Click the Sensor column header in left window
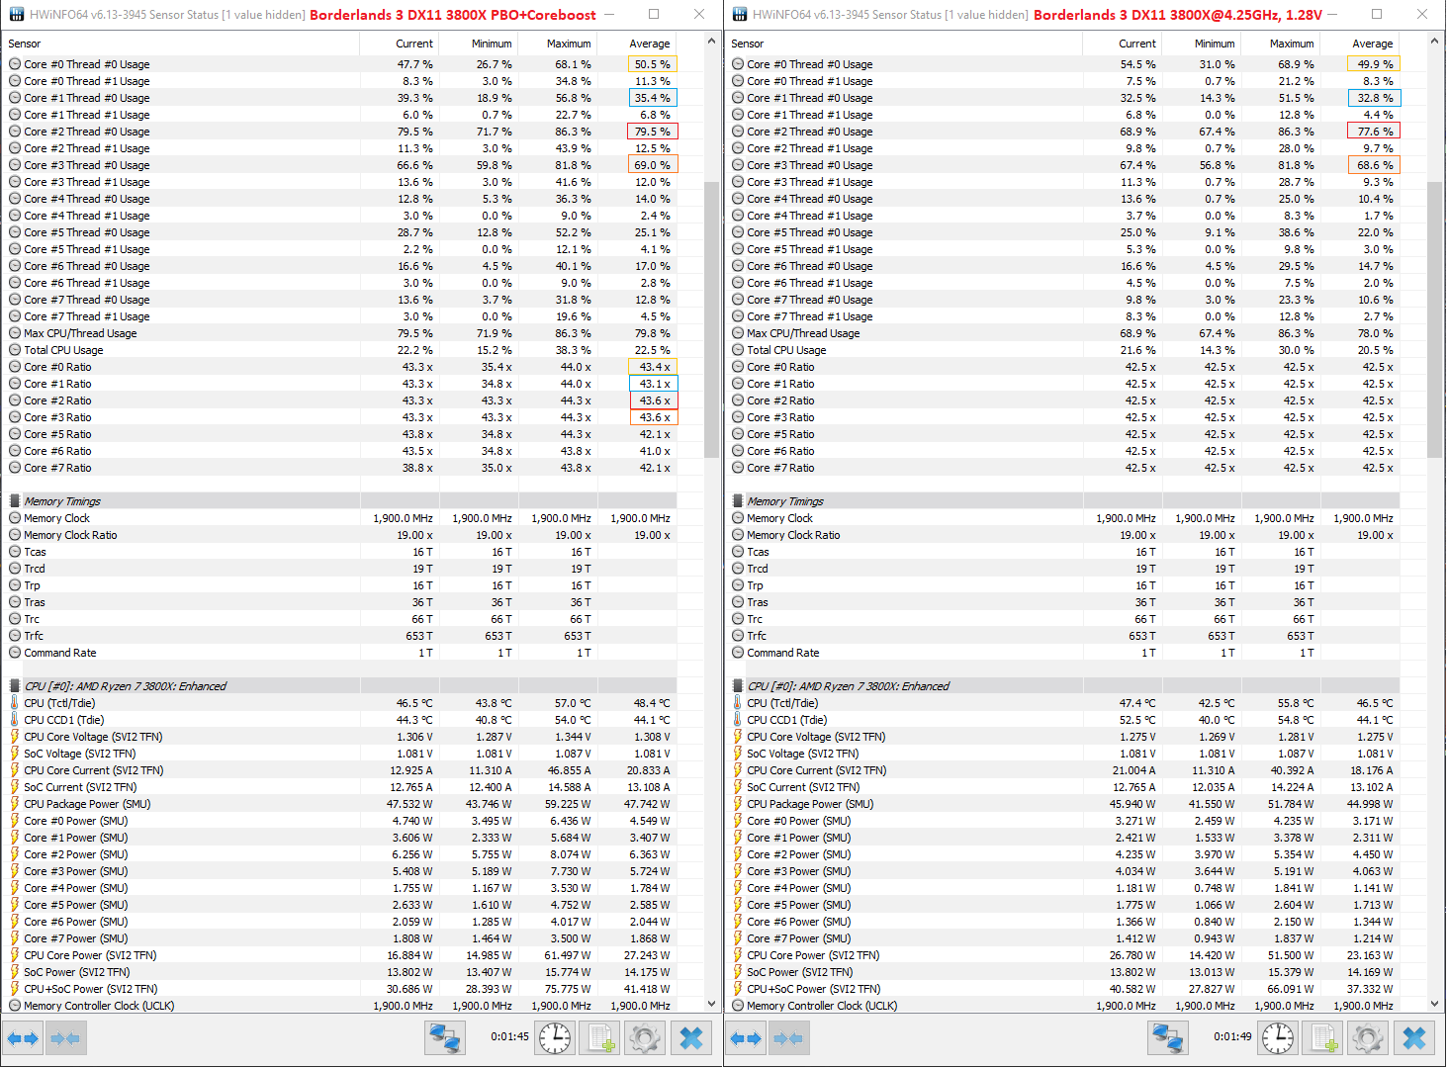Screen dimensions: 1448x1068 point(182,44)
